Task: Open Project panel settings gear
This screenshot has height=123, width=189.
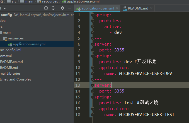Action: (62, 8)
